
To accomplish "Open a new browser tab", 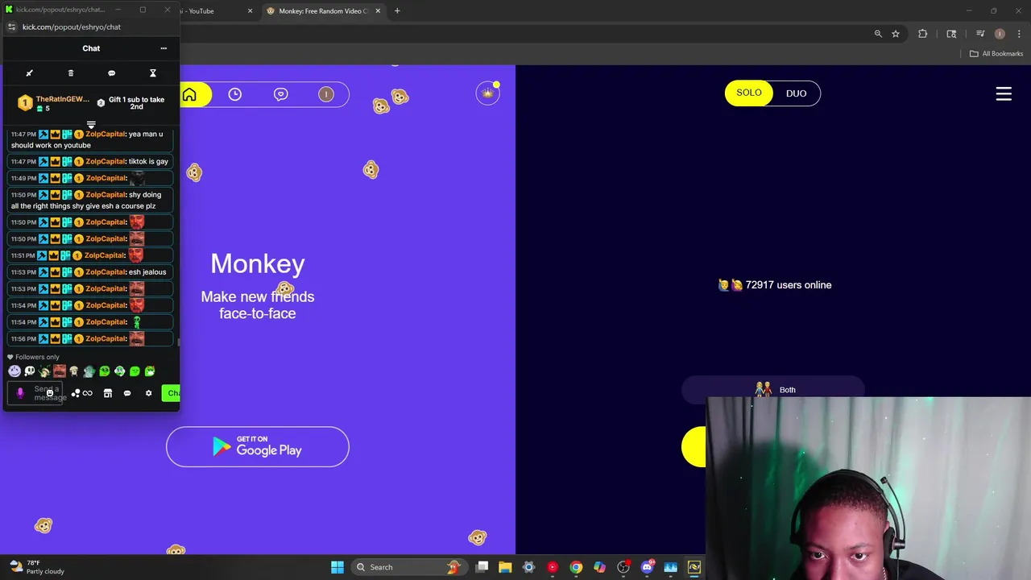I will pyautogui.click(x=397, y=11).
